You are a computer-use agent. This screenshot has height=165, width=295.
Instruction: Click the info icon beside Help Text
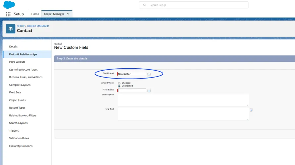(251, 110)
